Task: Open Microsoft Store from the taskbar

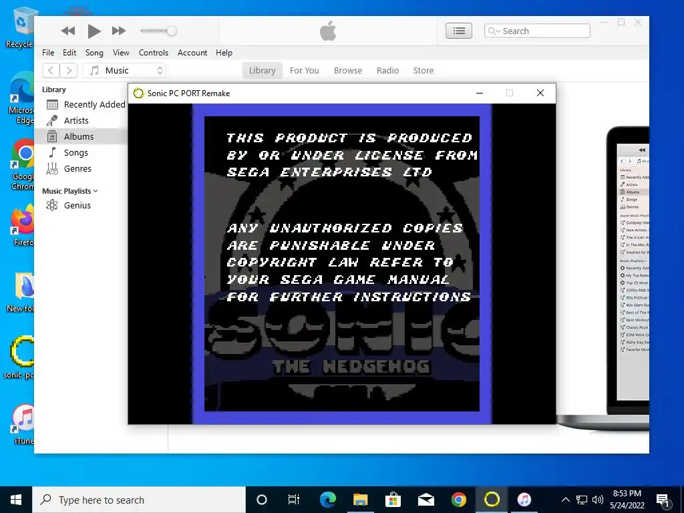Action: point(393,500)
